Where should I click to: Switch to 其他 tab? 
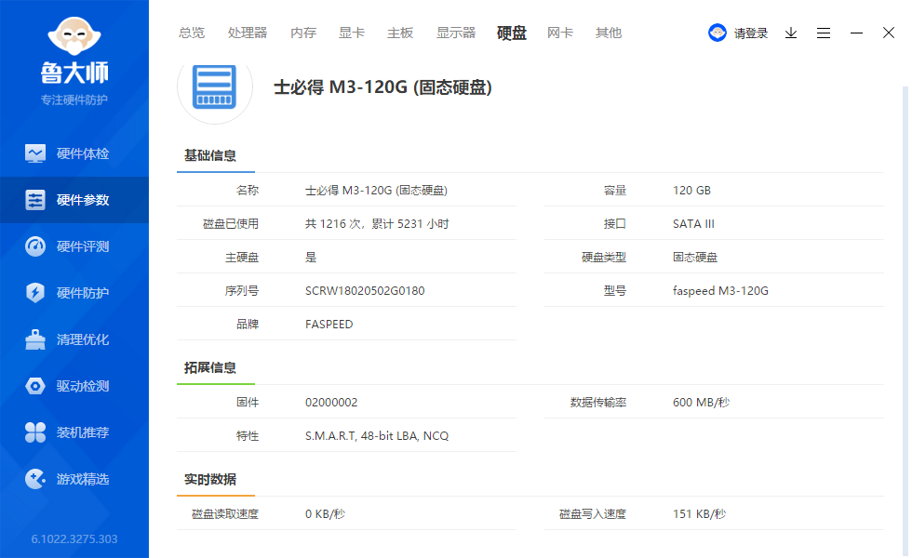609,33
